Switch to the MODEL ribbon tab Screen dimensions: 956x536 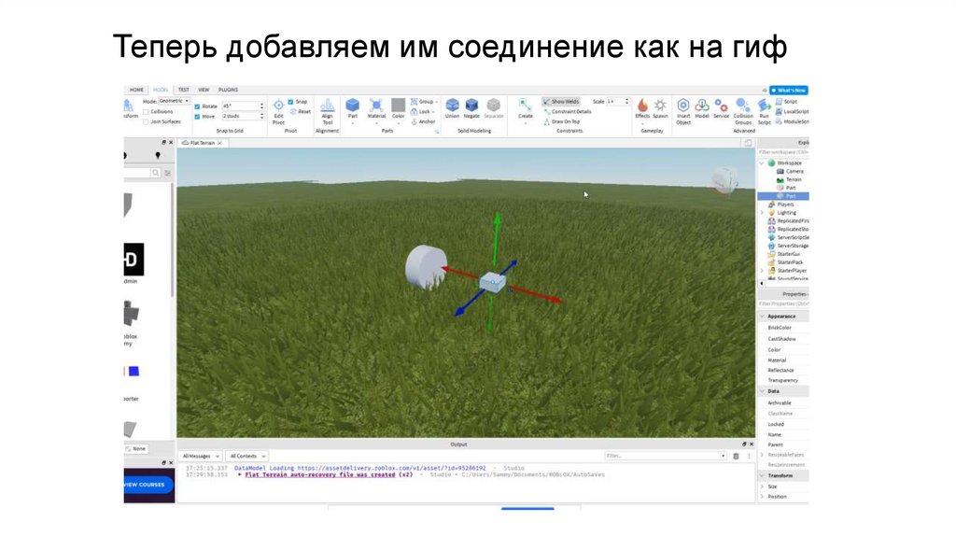point(161,90)
